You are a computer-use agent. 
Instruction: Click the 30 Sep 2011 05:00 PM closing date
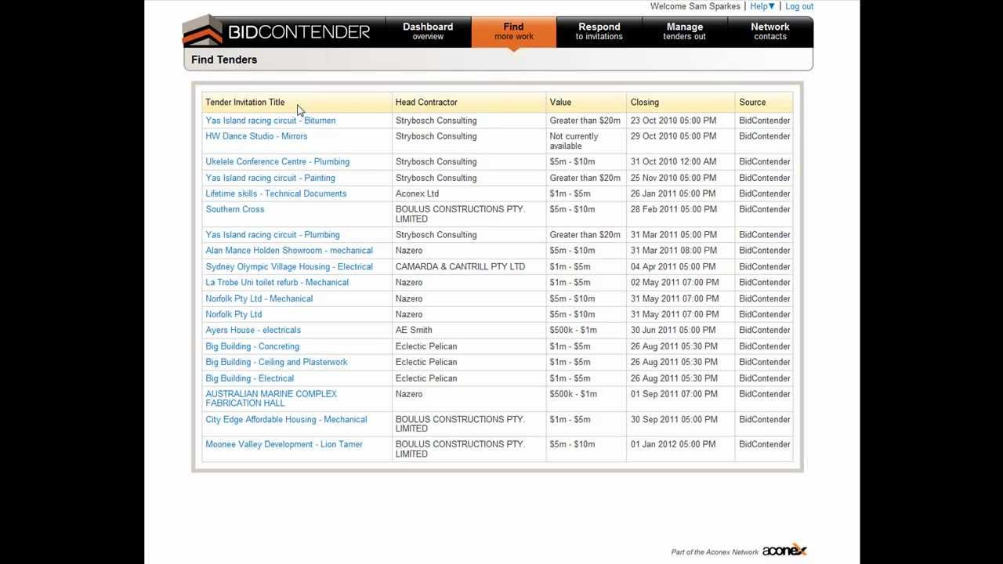coord(673,420)
